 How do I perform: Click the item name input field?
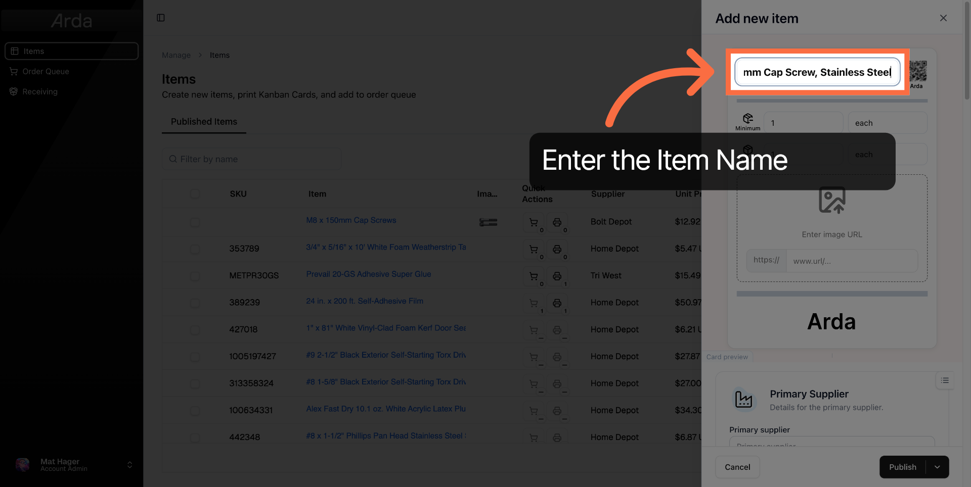(817, 72)
